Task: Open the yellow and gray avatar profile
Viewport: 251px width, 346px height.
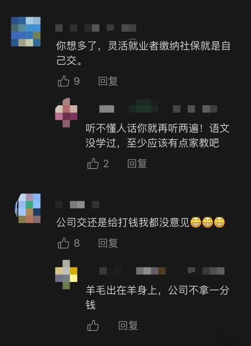Action: [x=66, y=275]
